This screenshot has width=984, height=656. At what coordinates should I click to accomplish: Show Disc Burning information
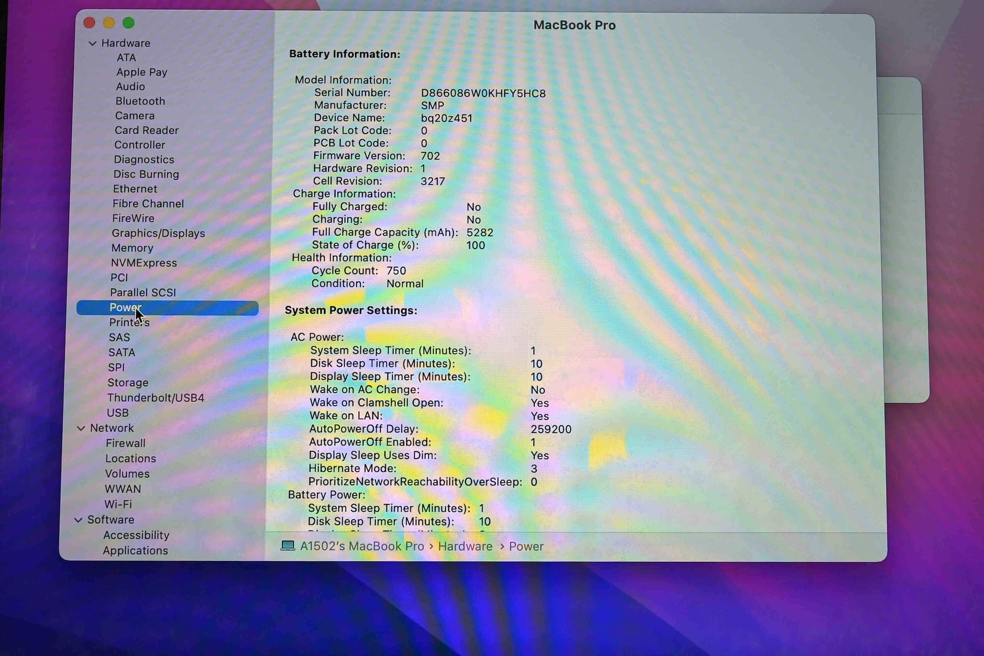pos(146,174)
